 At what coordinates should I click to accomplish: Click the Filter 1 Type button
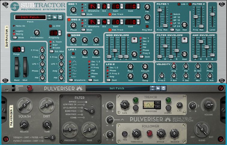pyautogui.click(x=172, y=30)
